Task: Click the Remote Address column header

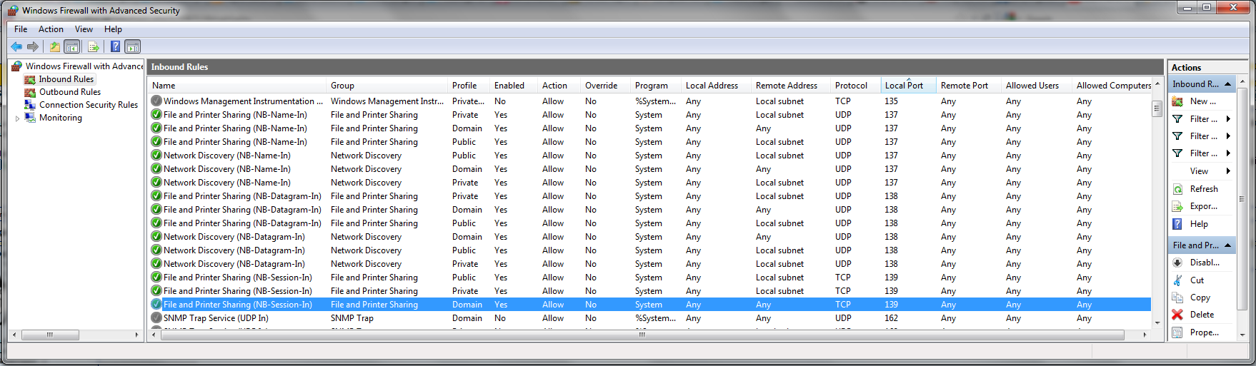Action: (791, 86)
